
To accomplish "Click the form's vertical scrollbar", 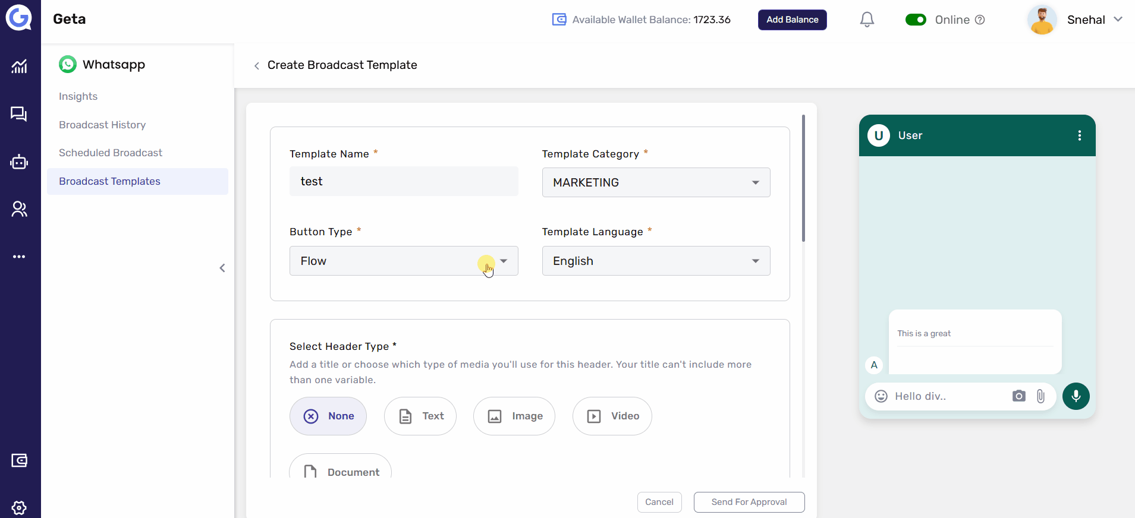I will (x=803, y=178).
